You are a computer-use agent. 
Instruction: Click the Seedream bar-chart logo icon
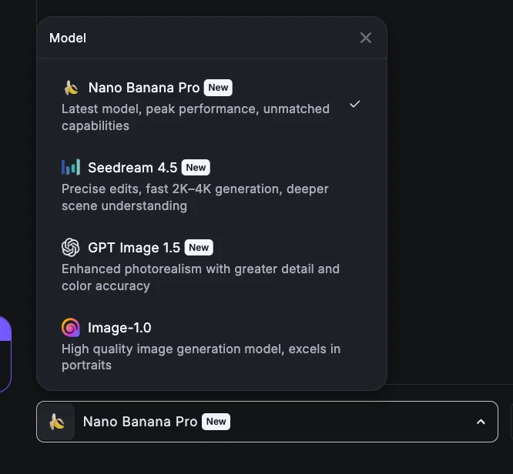[x=71, y=167]
